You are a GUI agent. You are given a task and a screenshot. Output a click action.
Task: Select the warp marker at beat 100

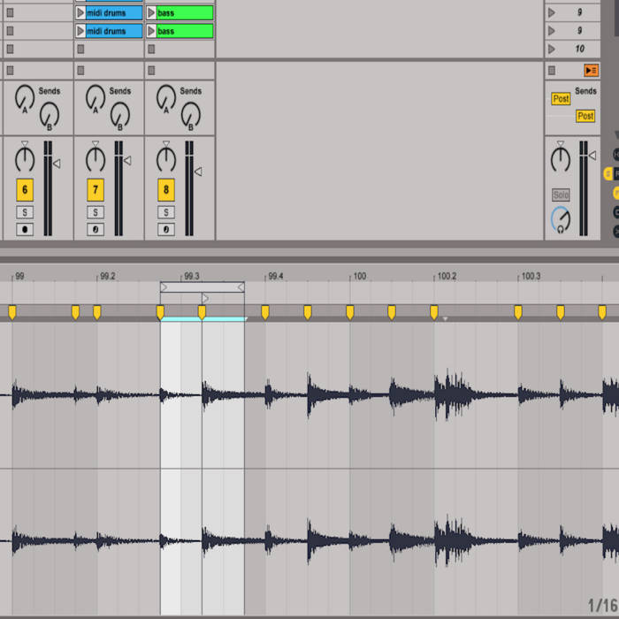click(350, 312)
